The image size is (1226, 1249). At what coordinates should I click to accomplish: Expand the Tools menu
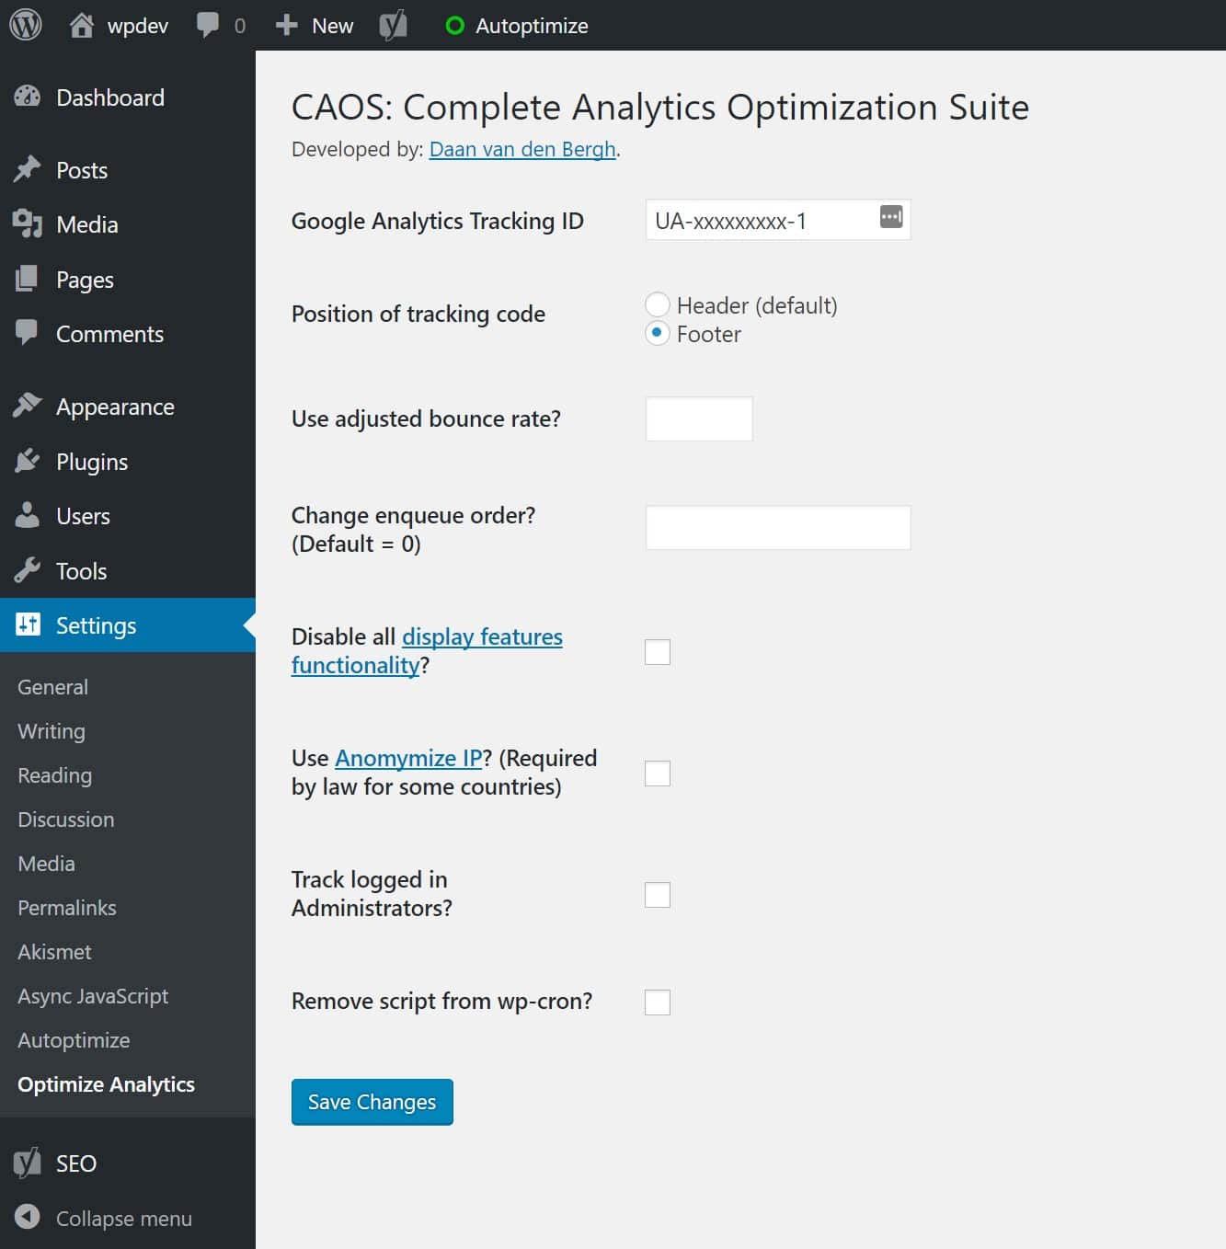point(78,570)
